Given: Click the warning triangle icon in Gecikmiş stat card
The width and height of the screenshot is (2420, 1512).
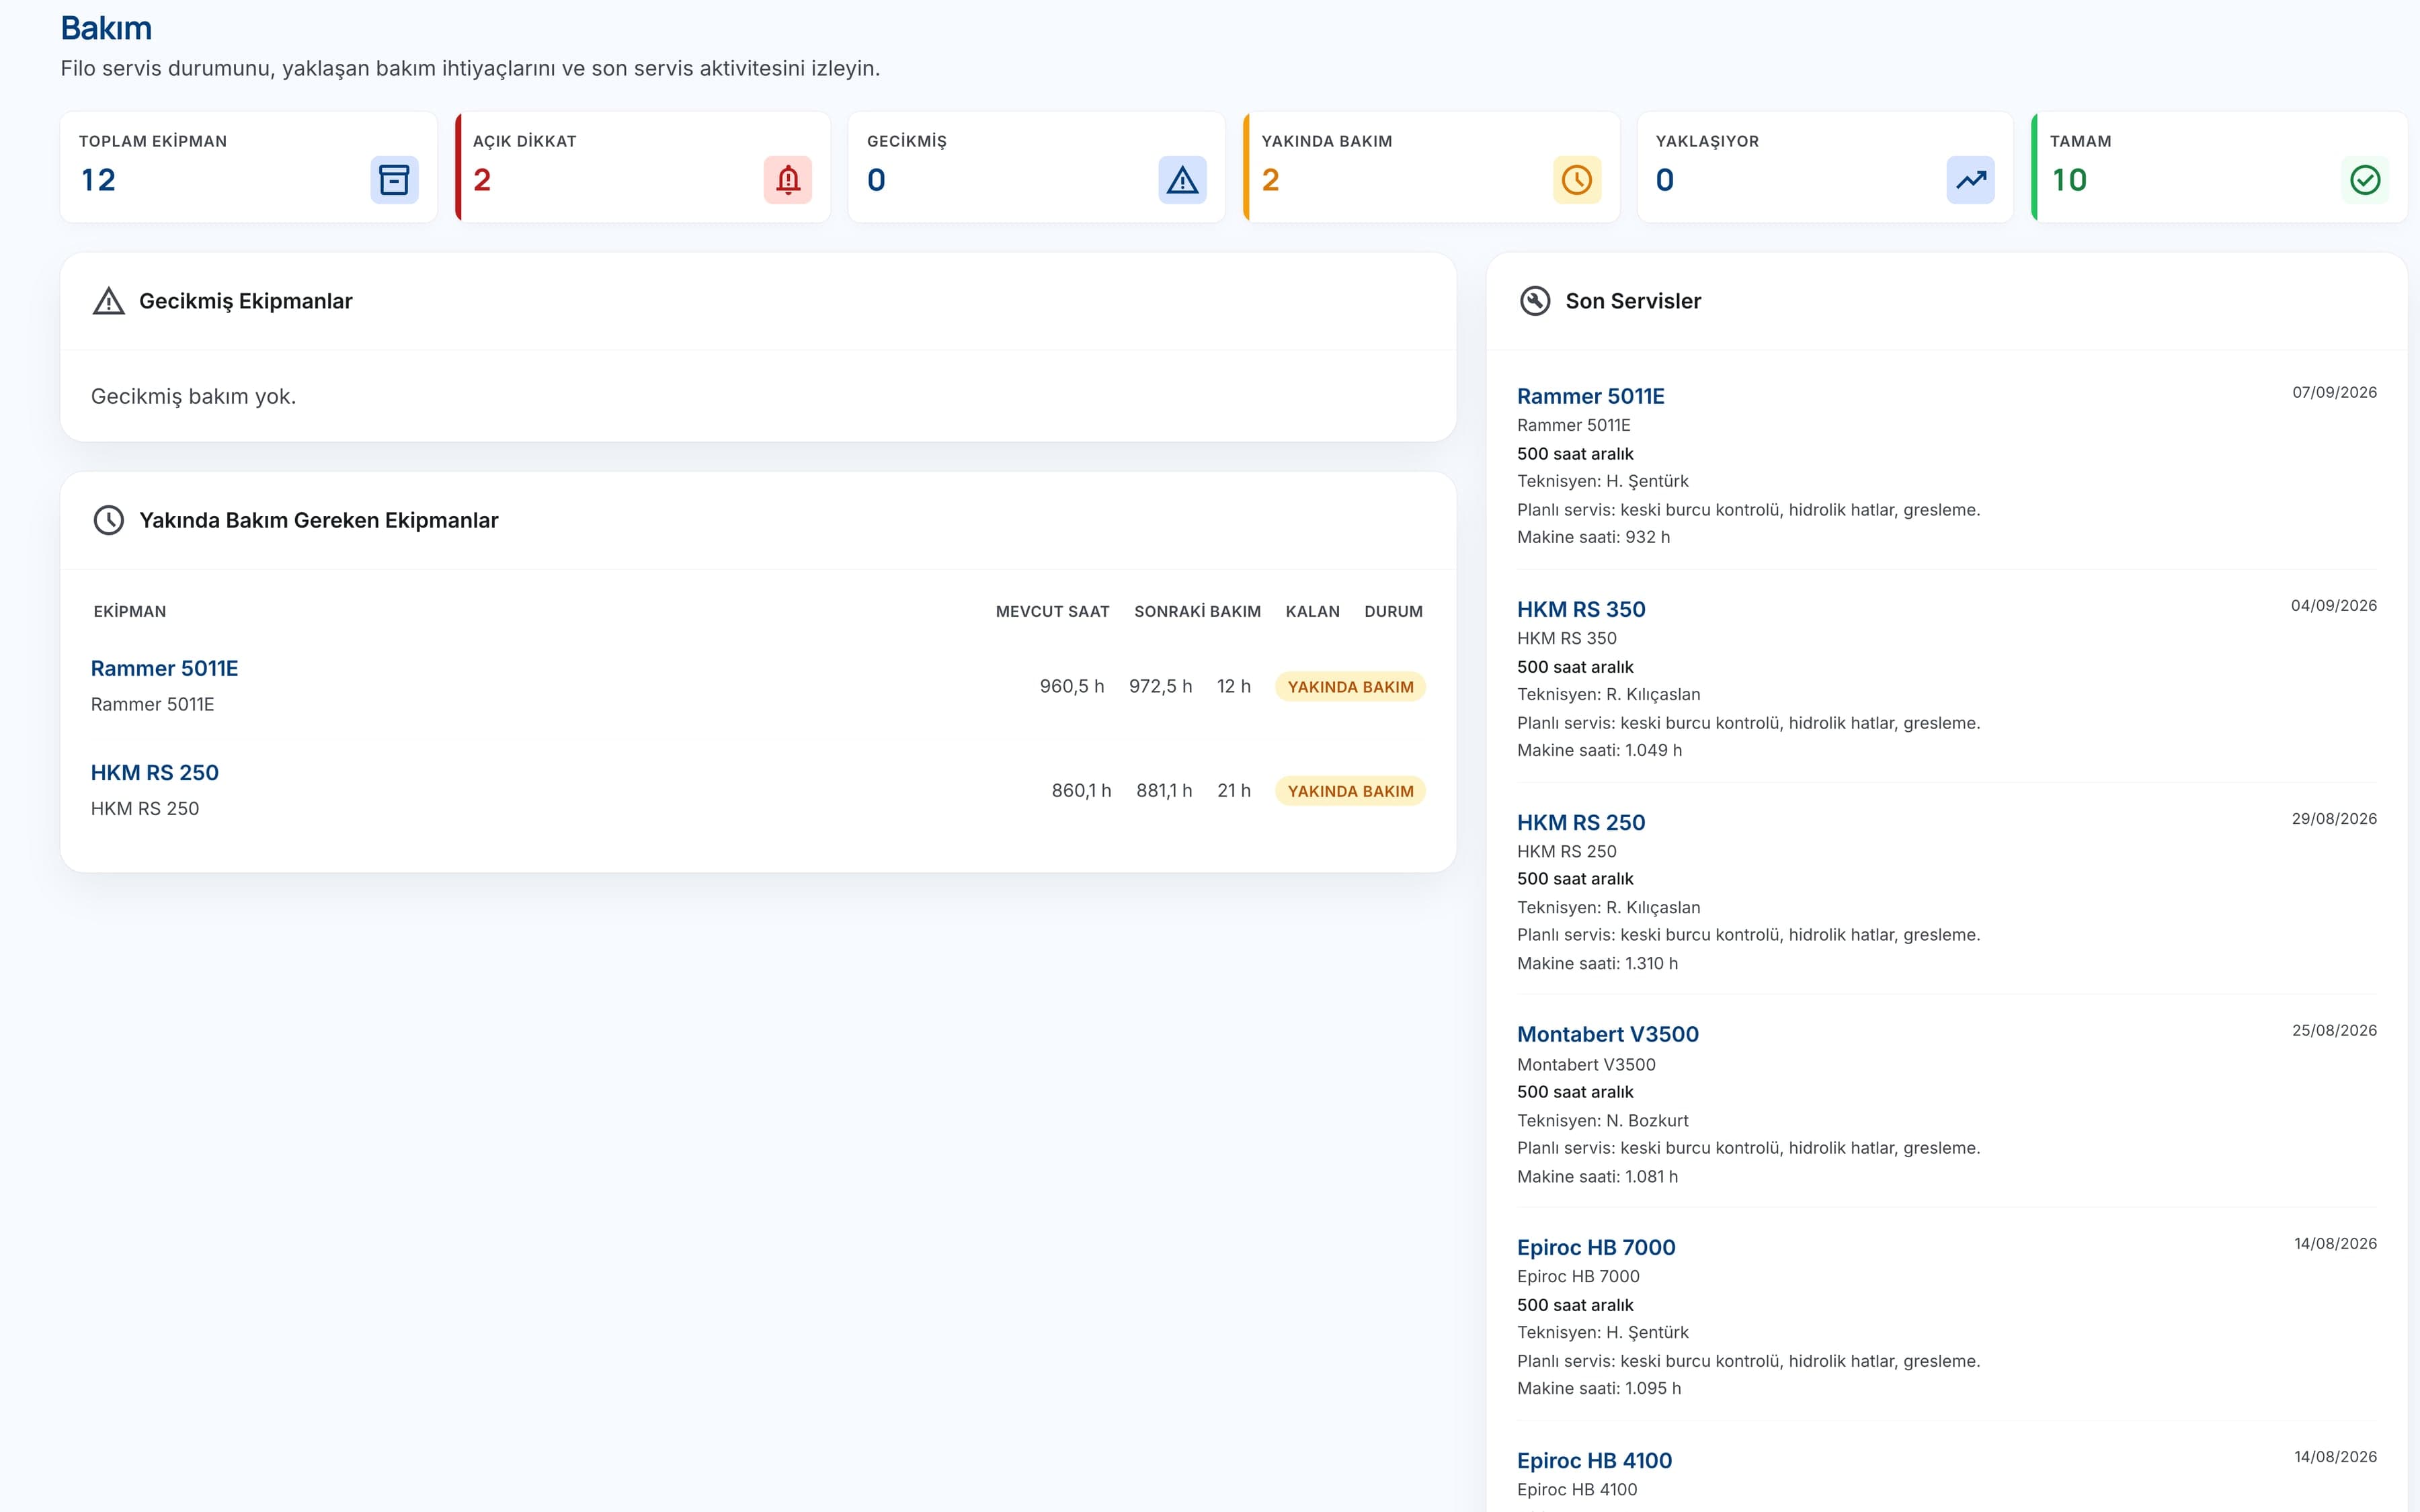Looking at the screenshot, I should click(x=1182, y=180).
